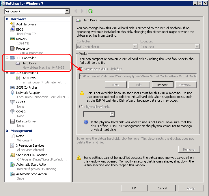Click 'All services offered' text
The height and width of the screenshot is (196, 209).
click(30, 150)
